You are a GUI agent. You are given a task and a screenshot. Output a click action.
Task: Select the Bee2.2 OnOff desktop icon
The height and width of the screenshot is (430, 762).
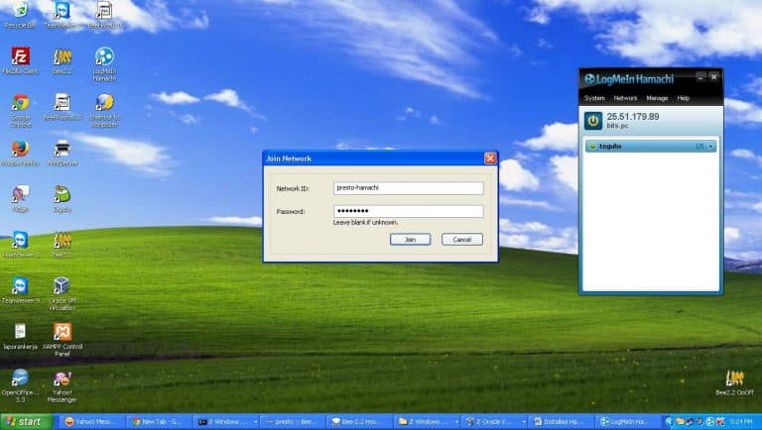[735, 380]
